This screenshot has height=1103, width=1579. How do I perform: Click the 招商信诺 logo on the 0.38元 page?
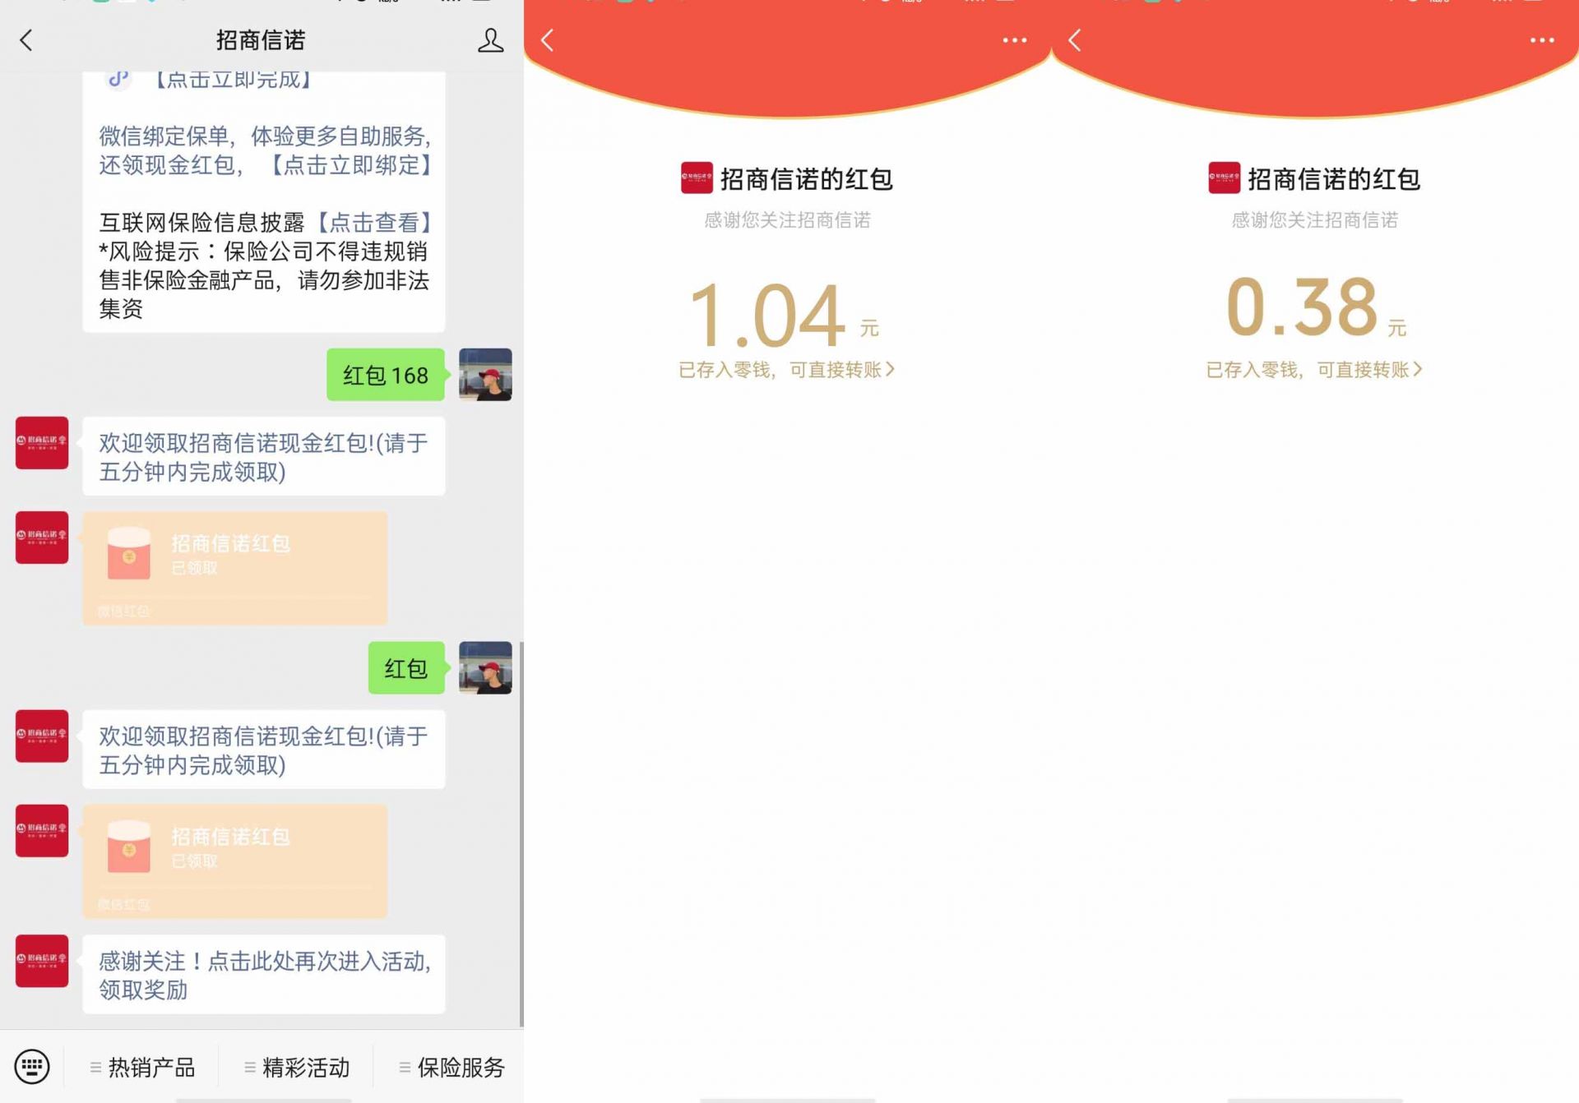(1223, 178)
